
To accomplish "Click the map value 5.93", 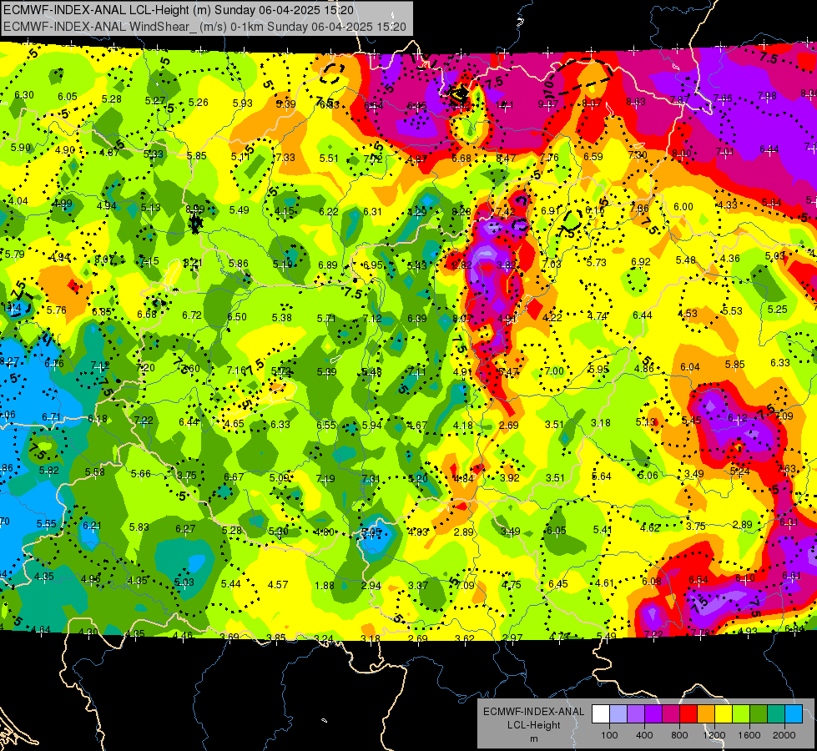I will point(242,103).
